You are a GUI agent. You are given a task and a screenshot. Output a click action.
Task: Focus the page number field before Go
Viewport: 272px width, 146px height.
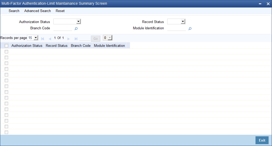coord(85,38)
